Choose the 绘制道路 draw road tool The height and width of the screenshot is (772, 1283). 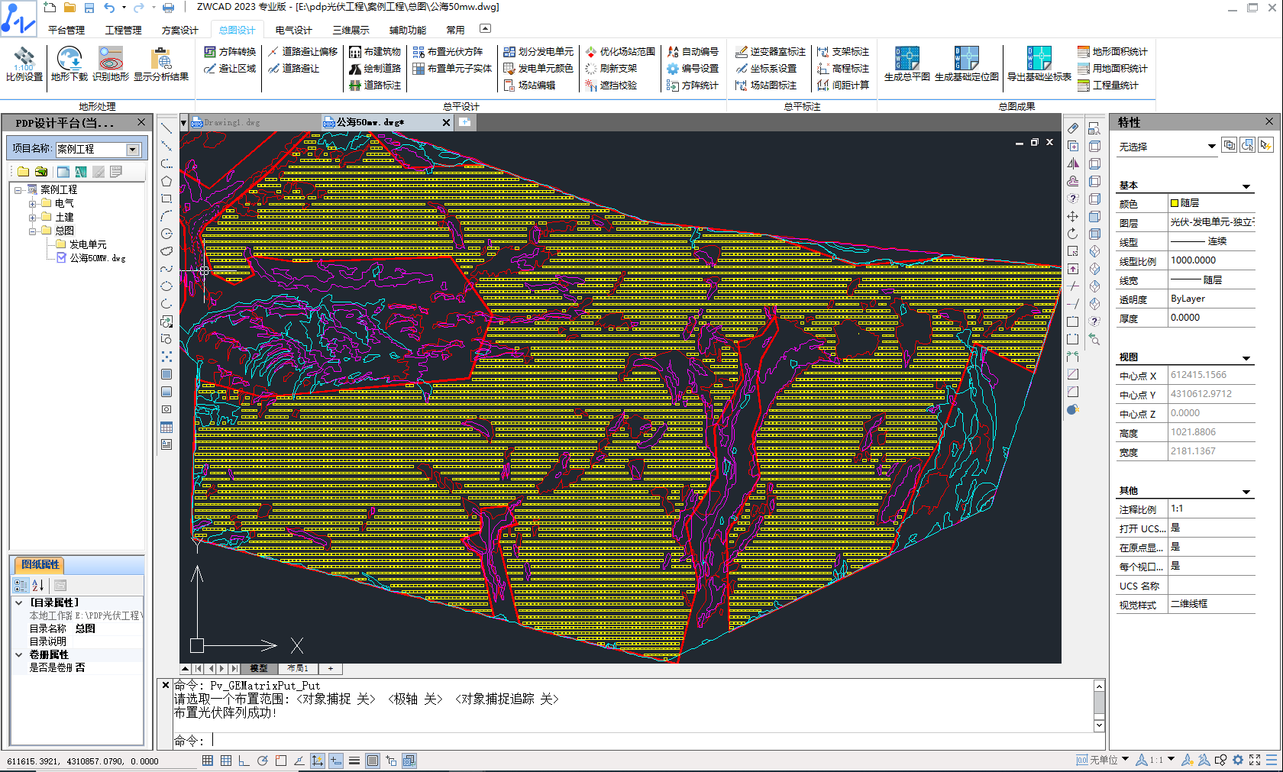pyautogui.click(x=375, y=69)
